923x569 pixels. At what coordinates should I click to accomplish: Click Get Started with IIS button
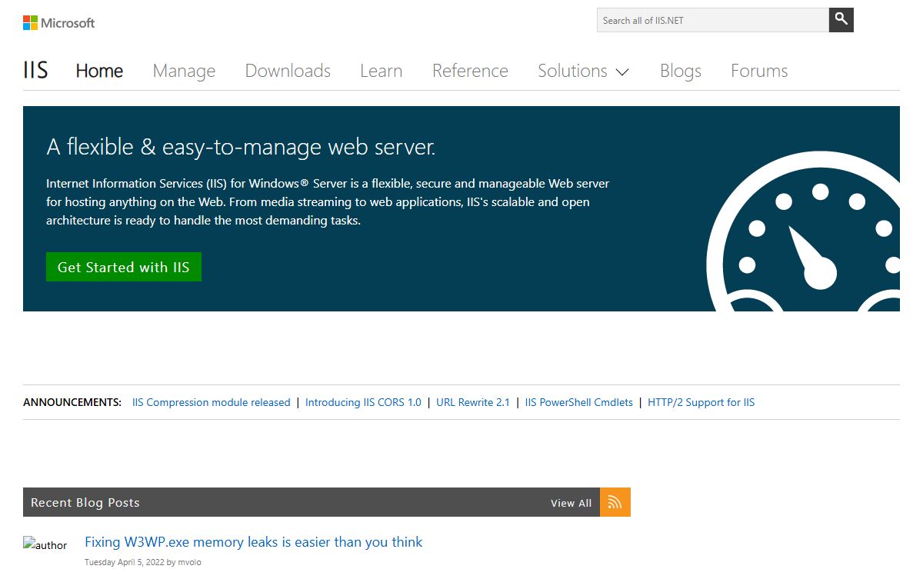tap(124, 267)
